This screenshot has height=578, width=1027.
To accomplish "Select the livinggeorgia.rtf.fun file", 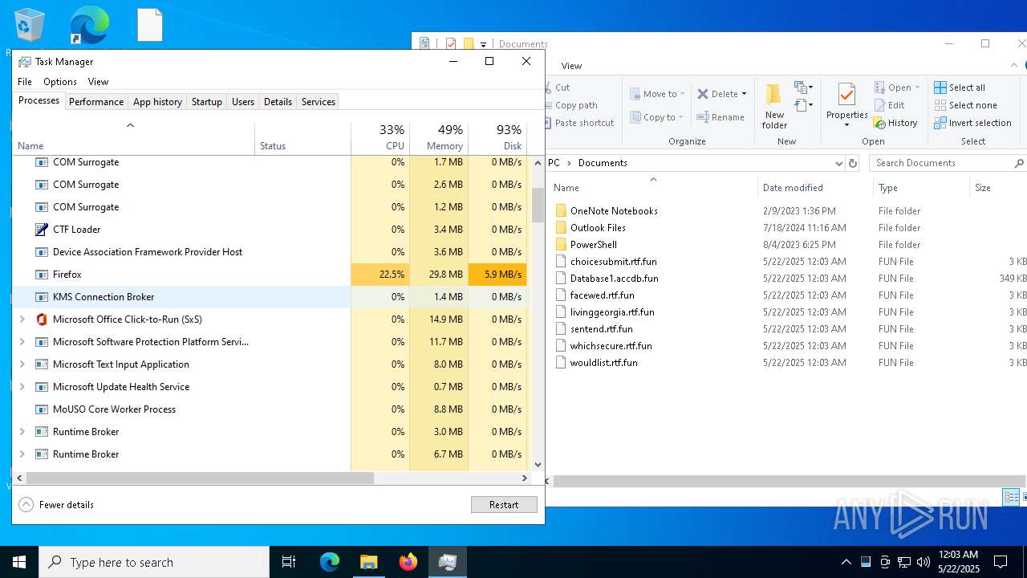I will click(x=612, y=312).
